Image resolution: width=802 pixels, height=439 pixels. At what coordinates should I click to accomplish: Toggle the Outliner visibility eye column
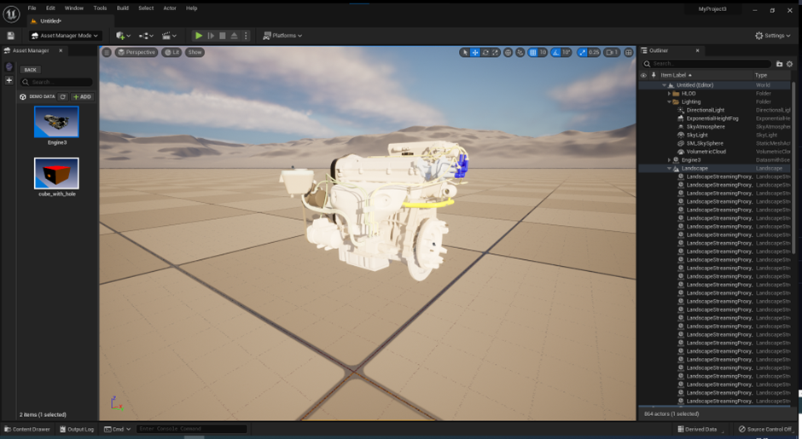[x=643, y=75]
